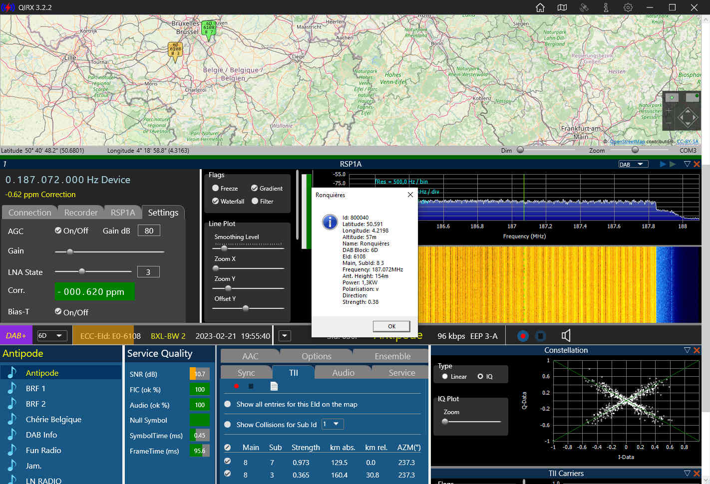Open the map view icon

point(562,7)
